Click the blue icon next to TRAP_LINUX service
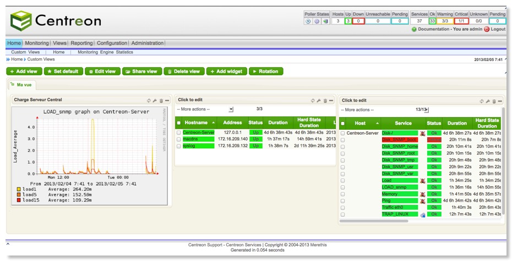 coord(422,215)
